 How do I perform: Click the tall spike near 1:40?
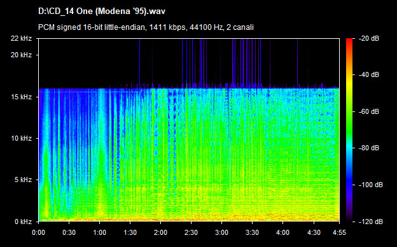pos(139,63)
